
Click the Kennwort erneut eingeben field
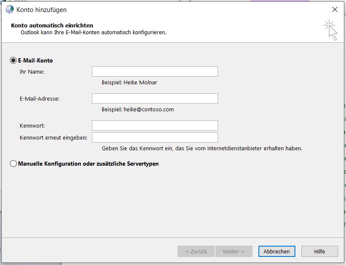tap(155, 137)
